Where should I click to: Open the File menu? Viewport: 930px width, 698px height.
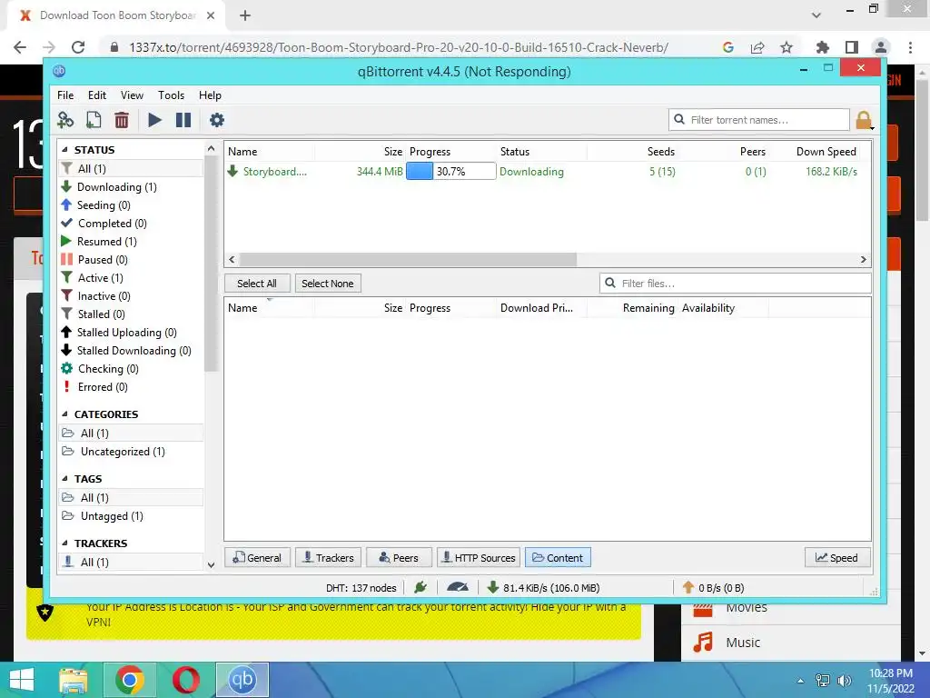(65, 95)
